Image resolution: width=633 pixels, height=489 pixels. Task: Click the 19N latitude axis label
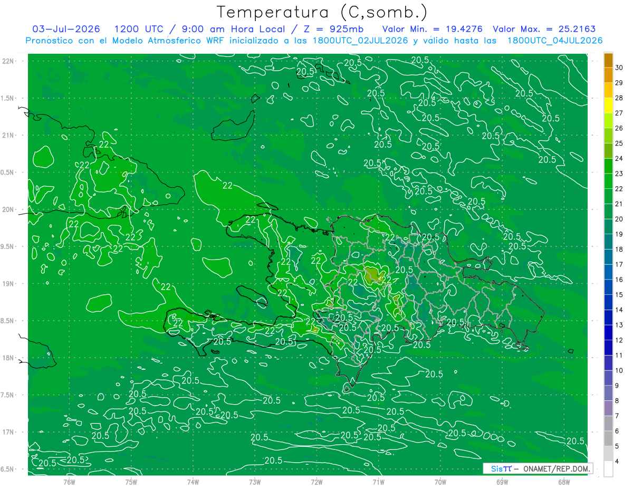[x=9, y=284]
